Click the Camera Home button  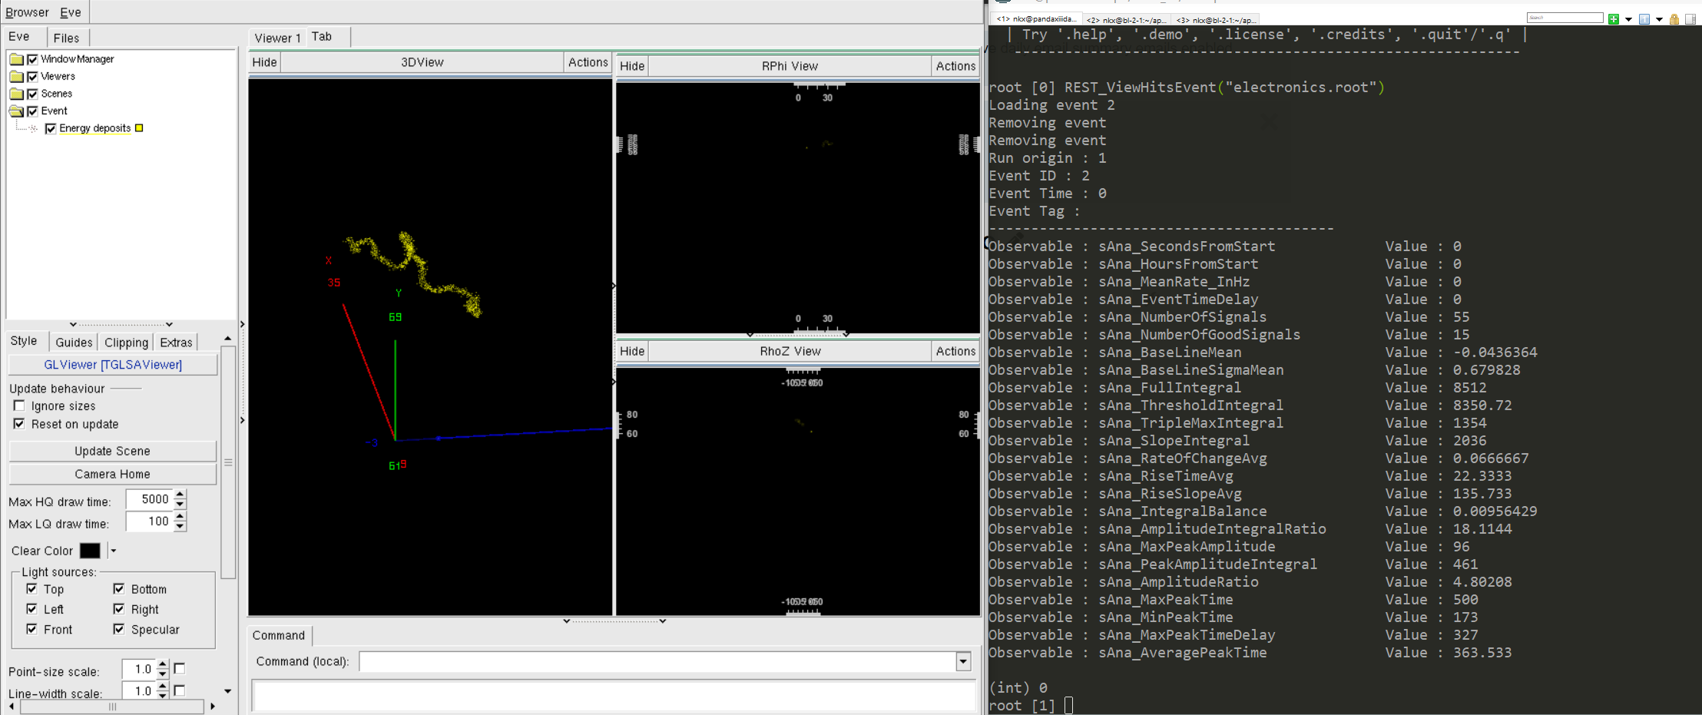[112, 474]
